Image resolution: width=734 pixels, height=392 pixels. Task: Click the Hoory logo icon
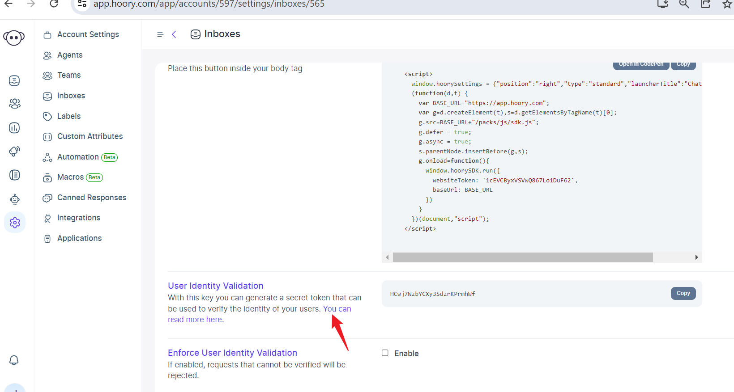pos(14,38)
